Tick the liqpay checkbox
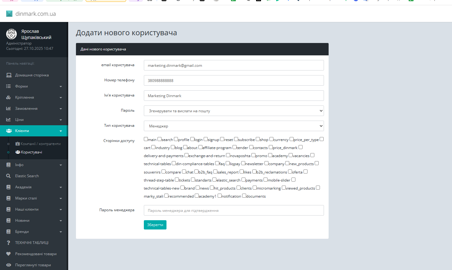 coord(228,163)
